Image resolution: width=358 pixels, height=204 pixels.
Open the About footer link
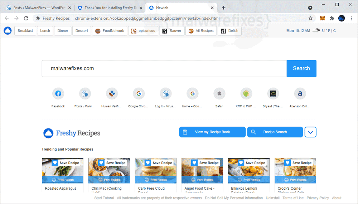click(x=337, y=198)
